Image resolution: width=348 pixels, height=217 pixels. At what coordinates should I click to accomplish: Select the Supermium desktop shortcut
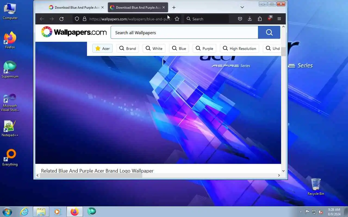[10, 70]
